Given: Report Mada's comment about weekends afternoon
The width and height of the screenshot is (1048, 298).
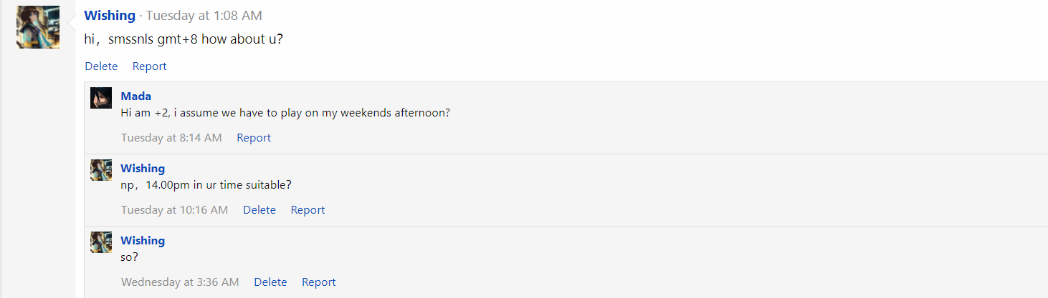Looking at the screenshot, I should (x=254, y=137).
